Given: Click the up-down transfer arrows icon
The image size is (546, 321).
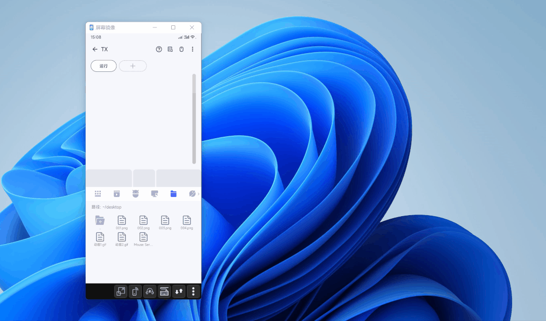Looking at the screenshot, I should click(179, 292).
